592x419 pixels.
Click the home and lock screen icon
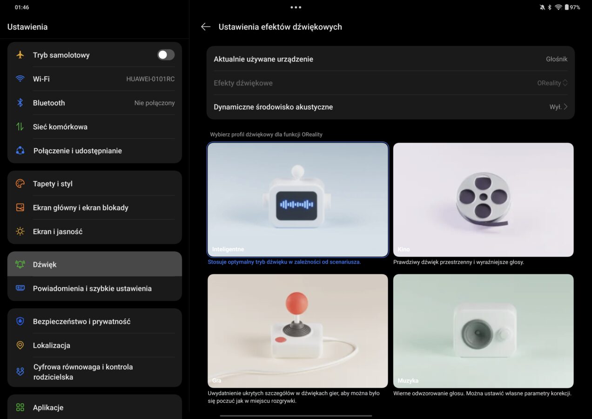point(20,208)
